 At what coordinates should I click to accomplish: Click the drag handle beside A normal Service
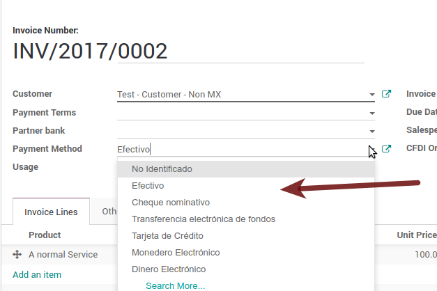(x=17, y=255)
